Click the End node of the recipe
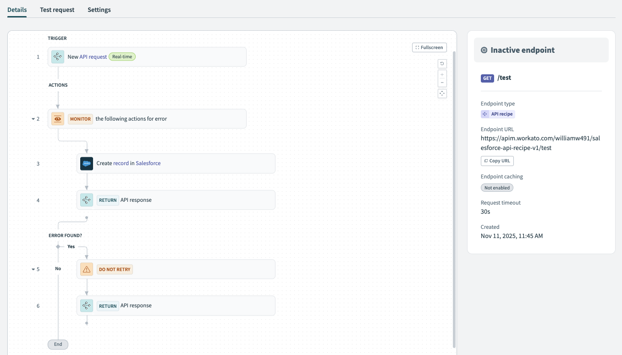622x355 pixels. point(58,344)
